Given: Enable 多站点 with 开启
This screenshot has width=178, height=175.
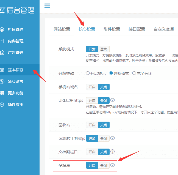Looking at the screenshot, I should coord(92,165).
